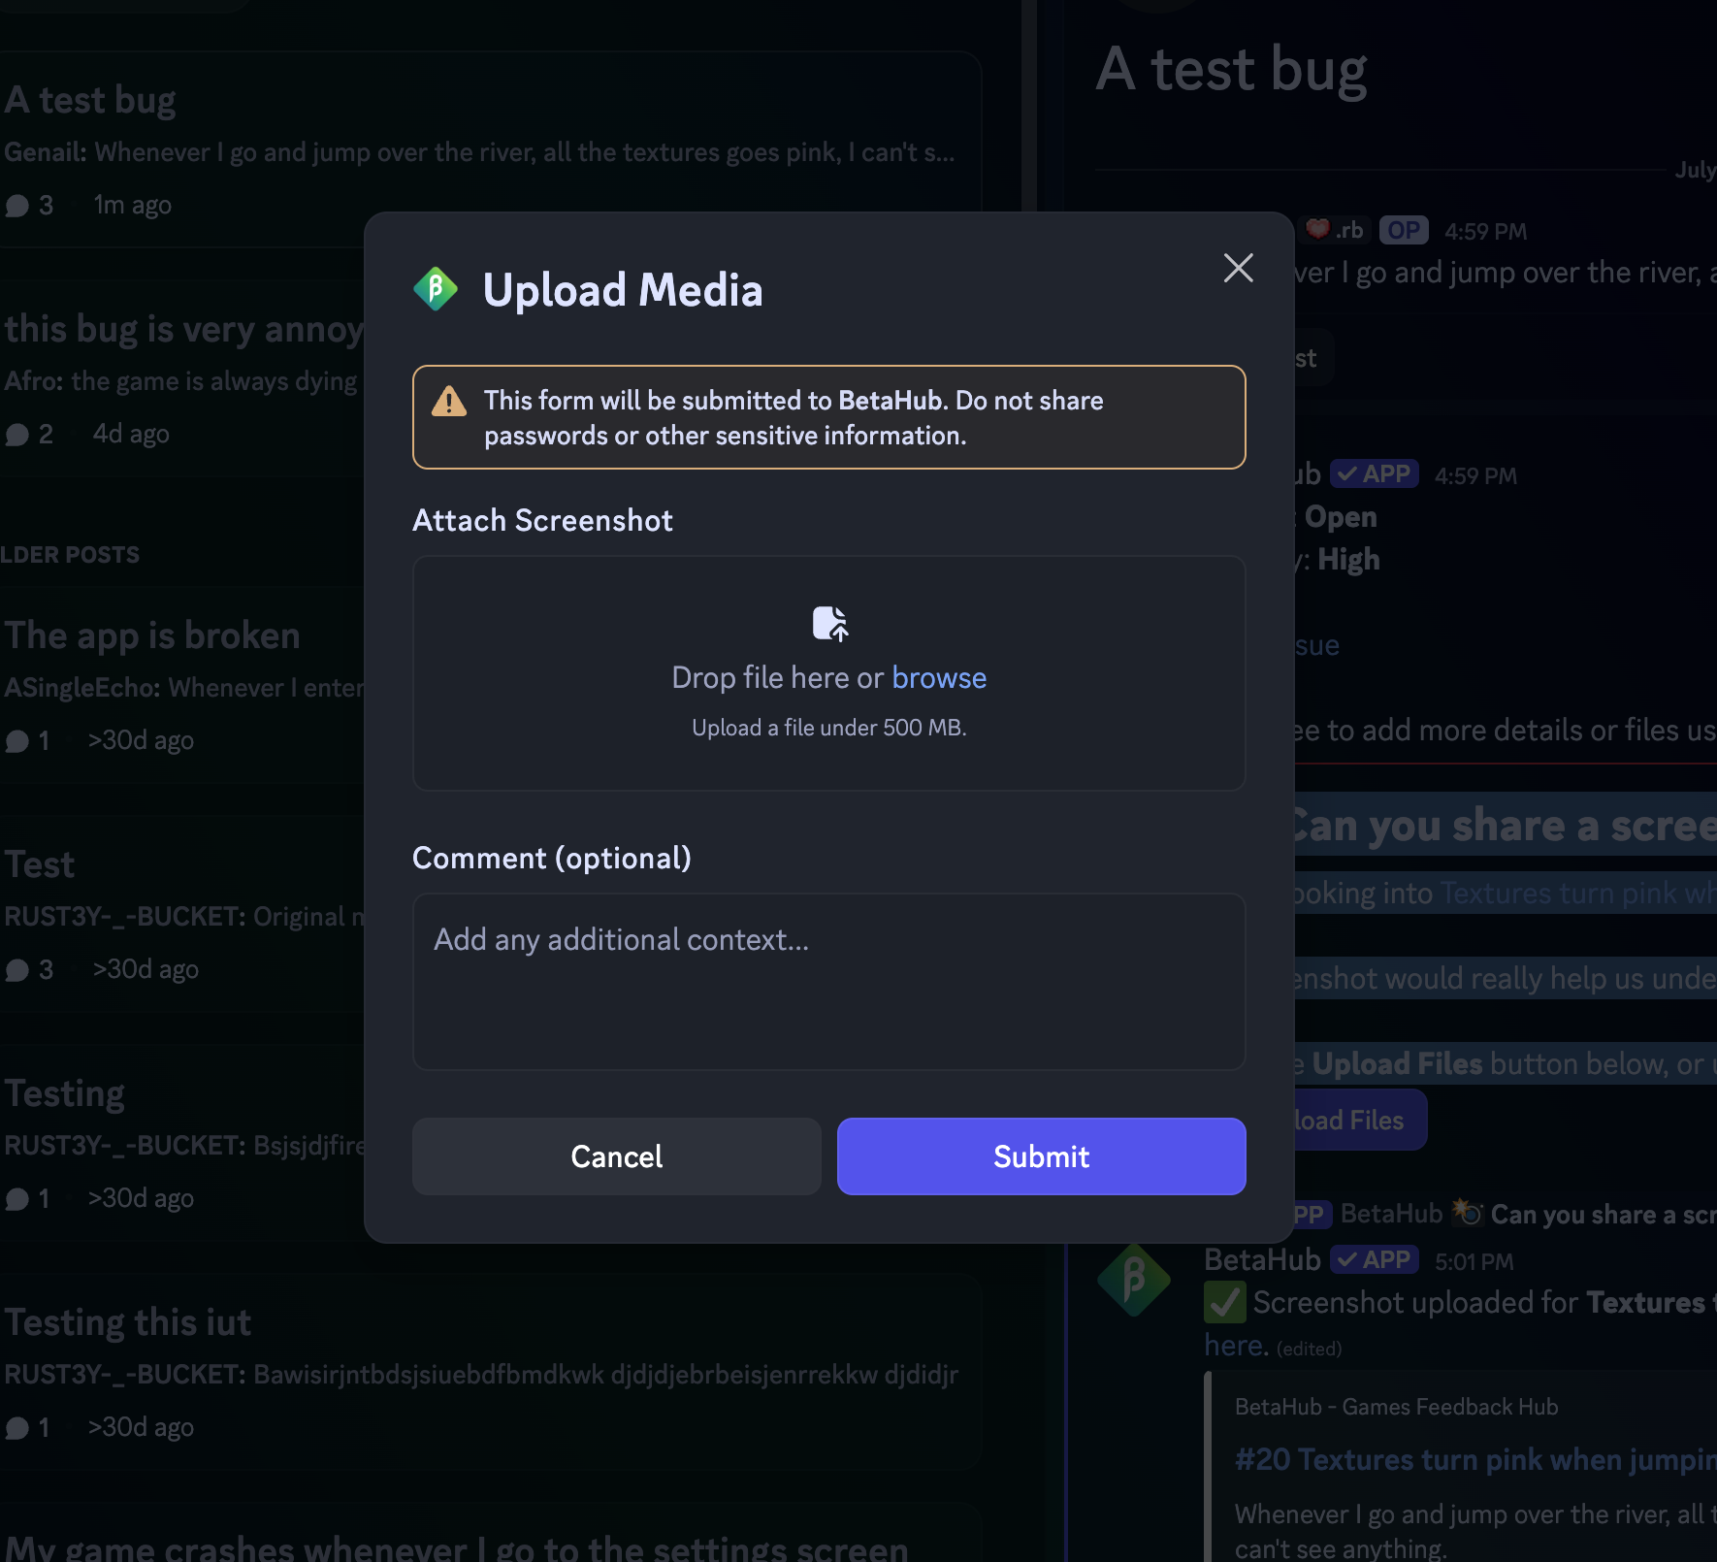This screenshot has width=1717, height=1562.
Task: Open 'The app is broken' forum post
Action: [152, 635]
